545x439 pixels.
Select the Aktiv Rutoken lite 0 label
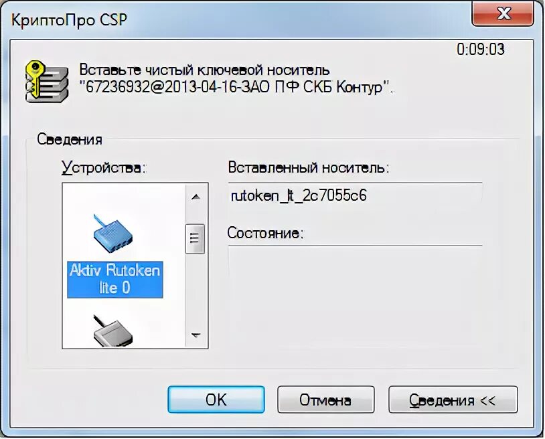(x=114, y=279)
